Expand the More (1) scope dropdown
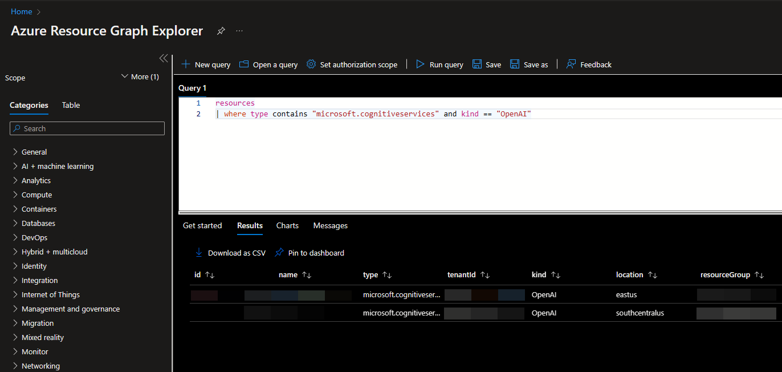The image size is (782, 372). click(140, 76)
